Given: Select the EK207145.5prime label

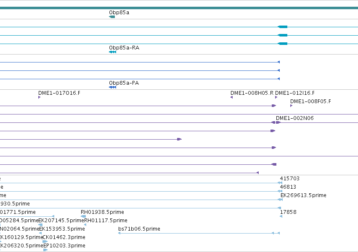Looking at the screenshot, I should [x=61, y=221].
